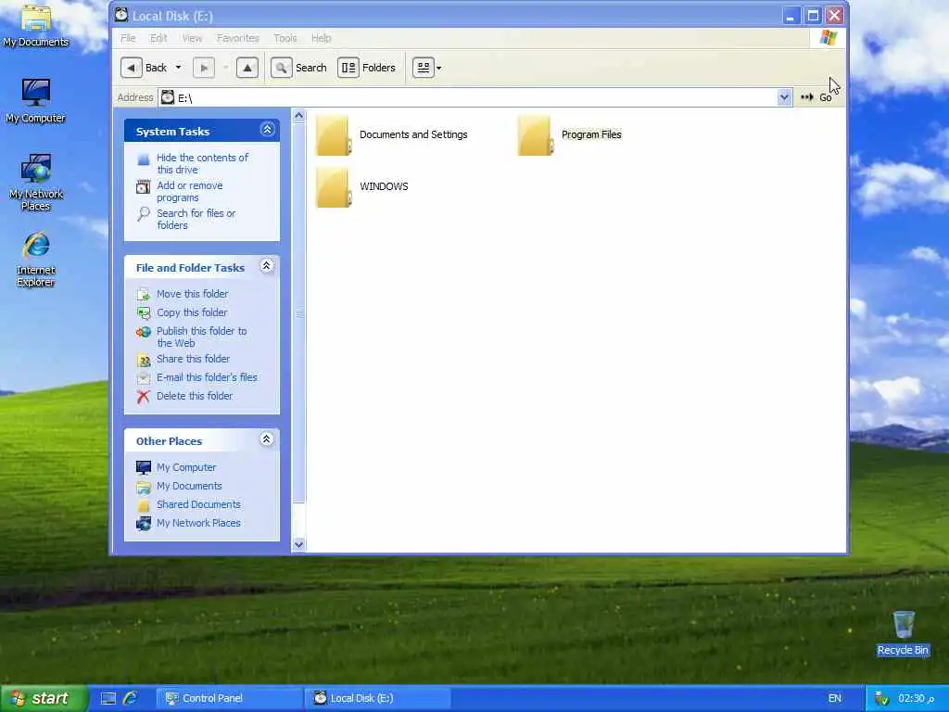This screenshot has height=712, width=949.
Task: Open the Search pane
Action: (299, 68)
